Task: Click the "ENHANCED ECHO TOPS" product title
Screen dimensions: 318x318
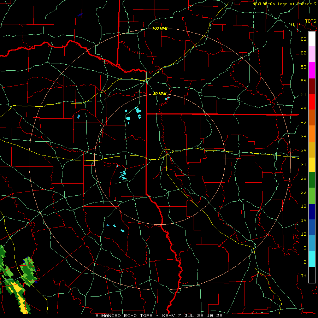Action: pyautogui.click(x=124, y=316)
